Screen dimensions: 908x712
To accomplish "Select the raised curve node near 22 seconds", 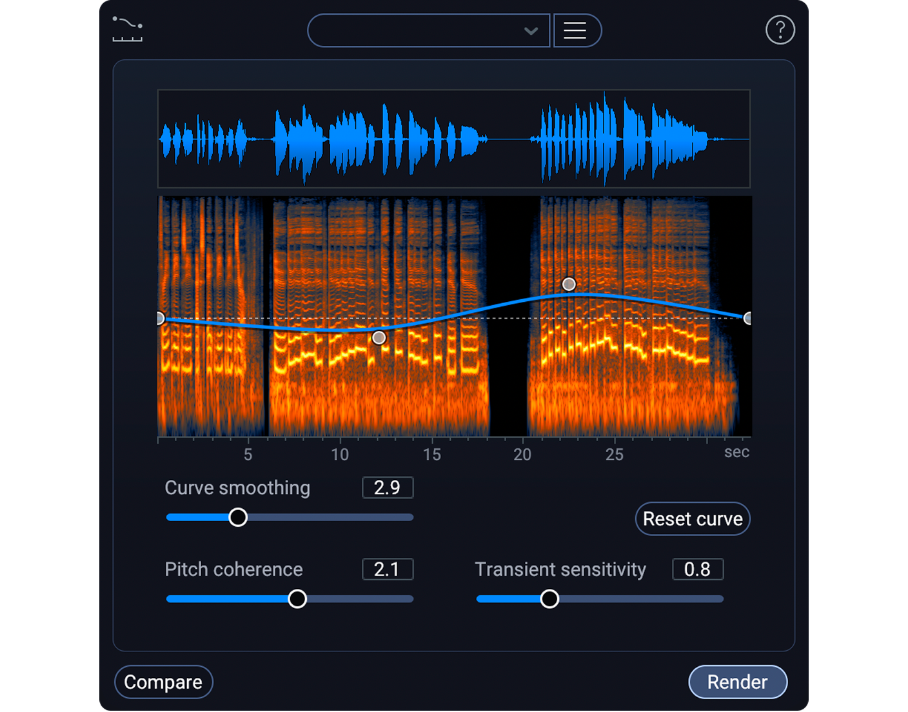I will coord(569,284).
